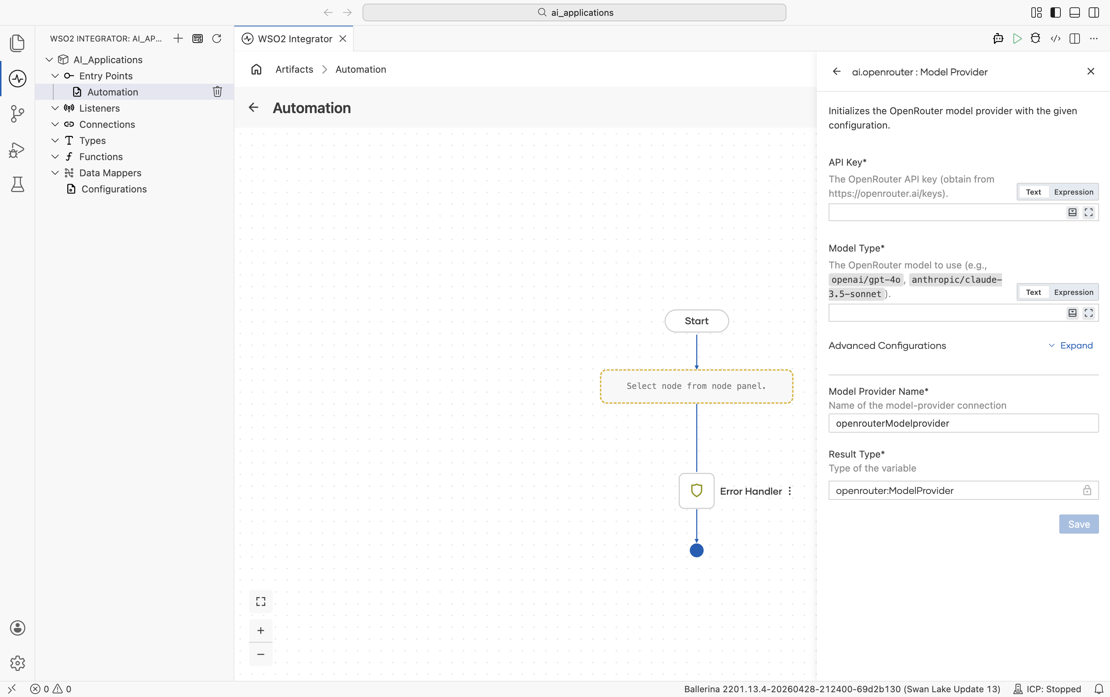Close the Model Provider side panel
The image size is (1110, 697).
point(1091,72)
